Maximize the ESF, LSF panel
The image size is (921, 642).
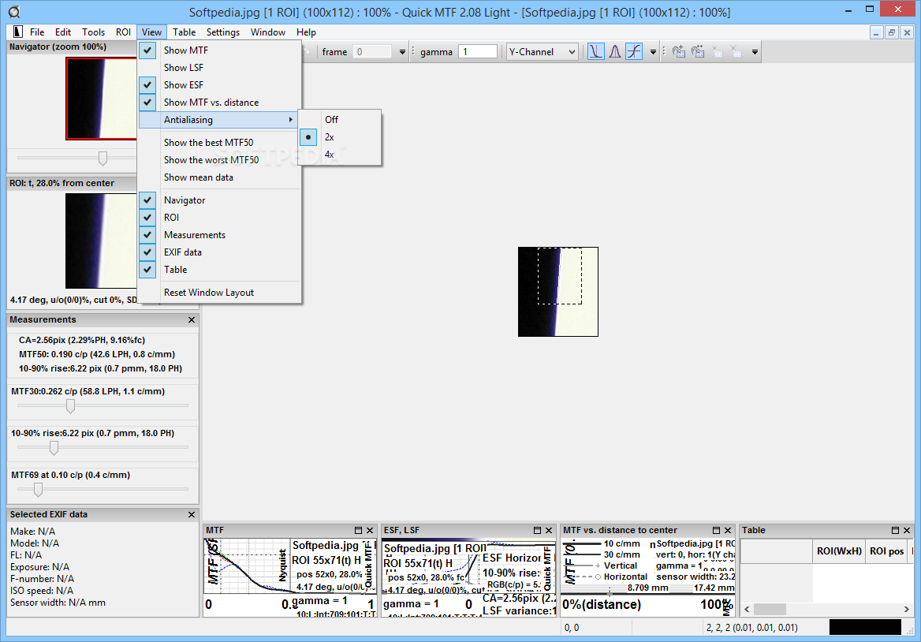coord(537,530)
